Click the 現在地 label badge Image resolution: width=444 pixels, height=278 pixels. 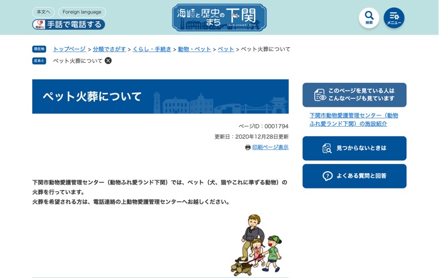(39, 49)
